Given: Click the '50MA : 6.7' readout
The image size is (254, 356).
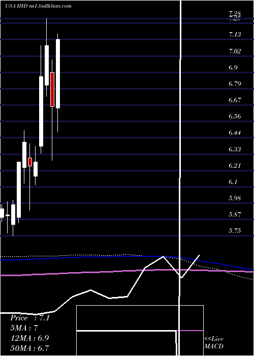Looking at the screenshot, I should pos(29,348).
